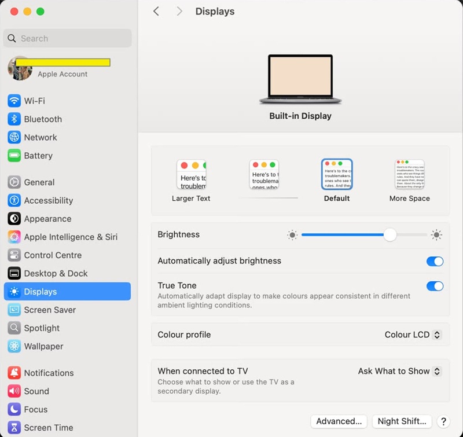This screenshot has height=437, width=463.
Task: Click the low brightness sun icon
Action: coord(292,235)
